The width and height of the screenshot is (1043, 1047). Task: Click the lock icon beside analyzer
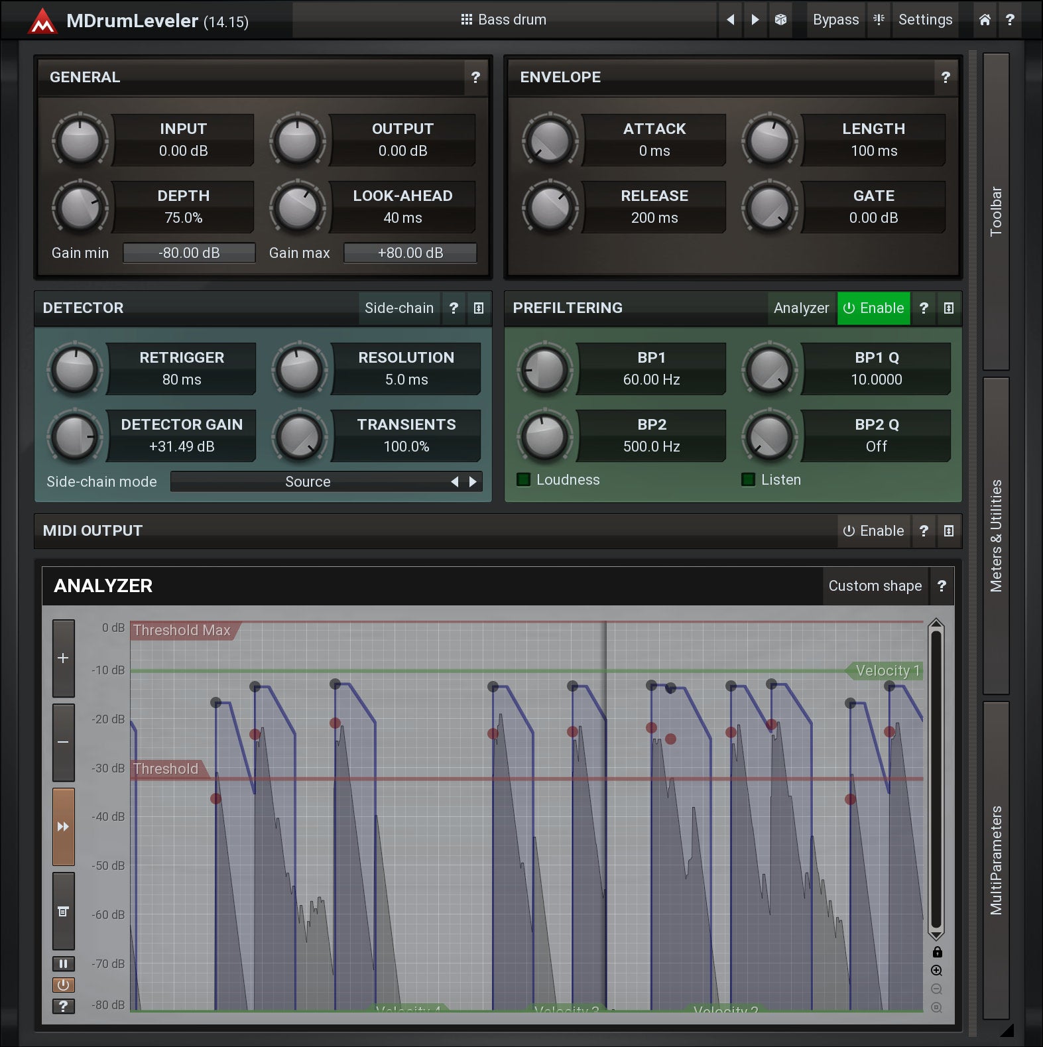937,952
